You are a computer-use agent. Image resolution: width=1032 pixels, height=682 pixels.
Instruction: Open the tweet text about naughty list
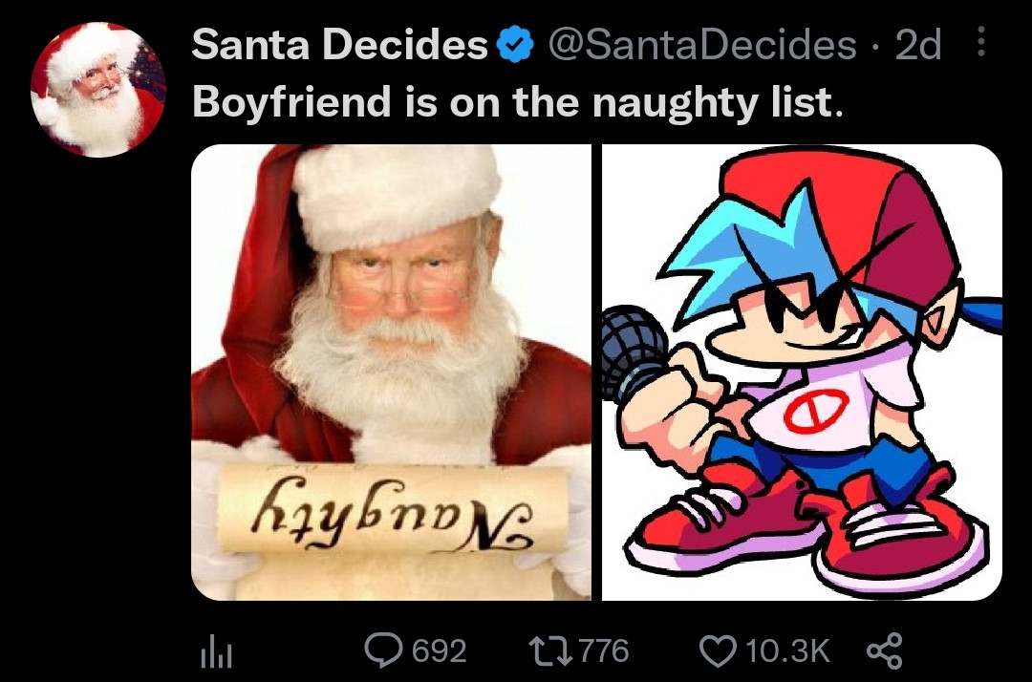518,102
